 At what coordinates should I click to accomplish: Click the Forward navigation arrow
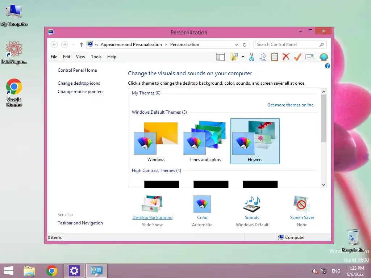point(64,45)
